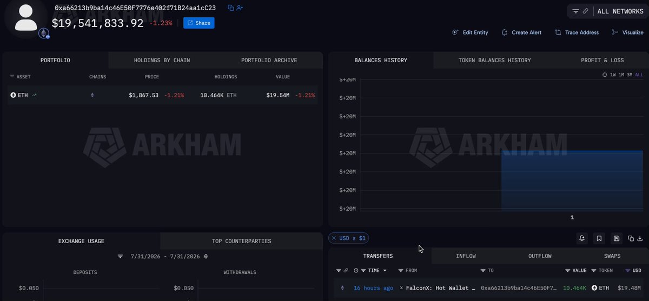This screenshot has height=301, width=649.
Task: Click the ETH price $1,867.53
Action: pyautogui.click(x=143, y=95)
